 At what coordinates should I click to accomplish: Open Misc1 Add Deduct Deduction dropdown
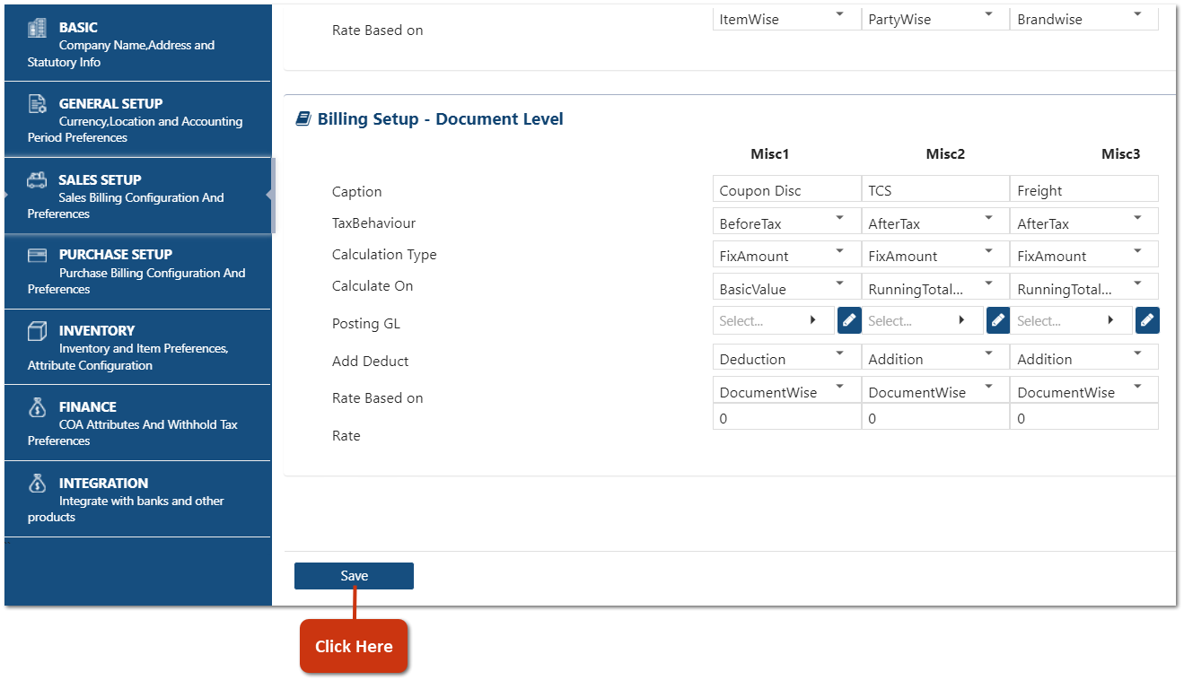[x=786, y=357]
